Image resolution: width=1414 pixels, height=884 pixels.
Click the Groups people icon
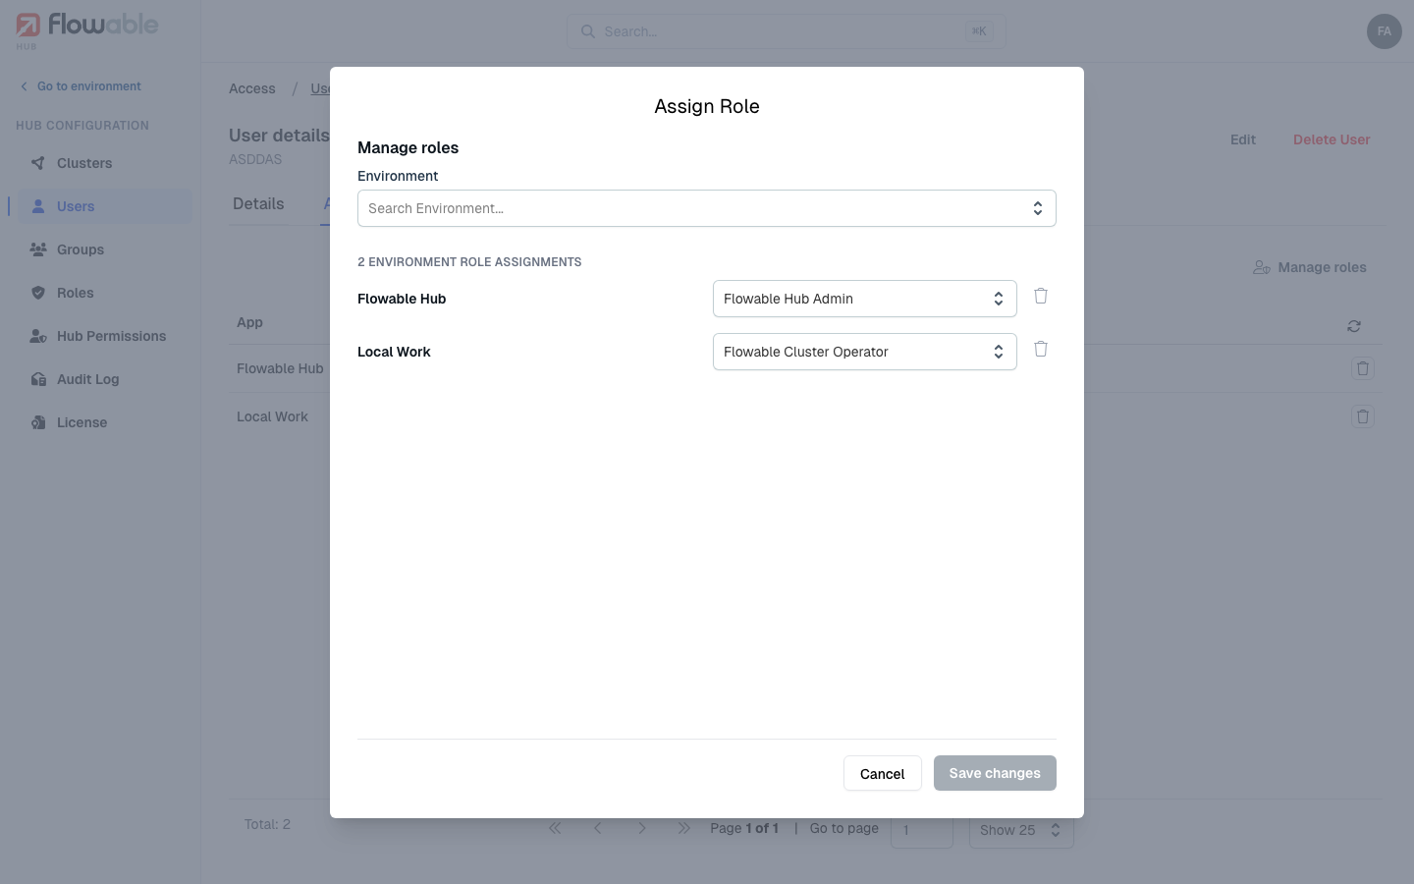point(38,249)
